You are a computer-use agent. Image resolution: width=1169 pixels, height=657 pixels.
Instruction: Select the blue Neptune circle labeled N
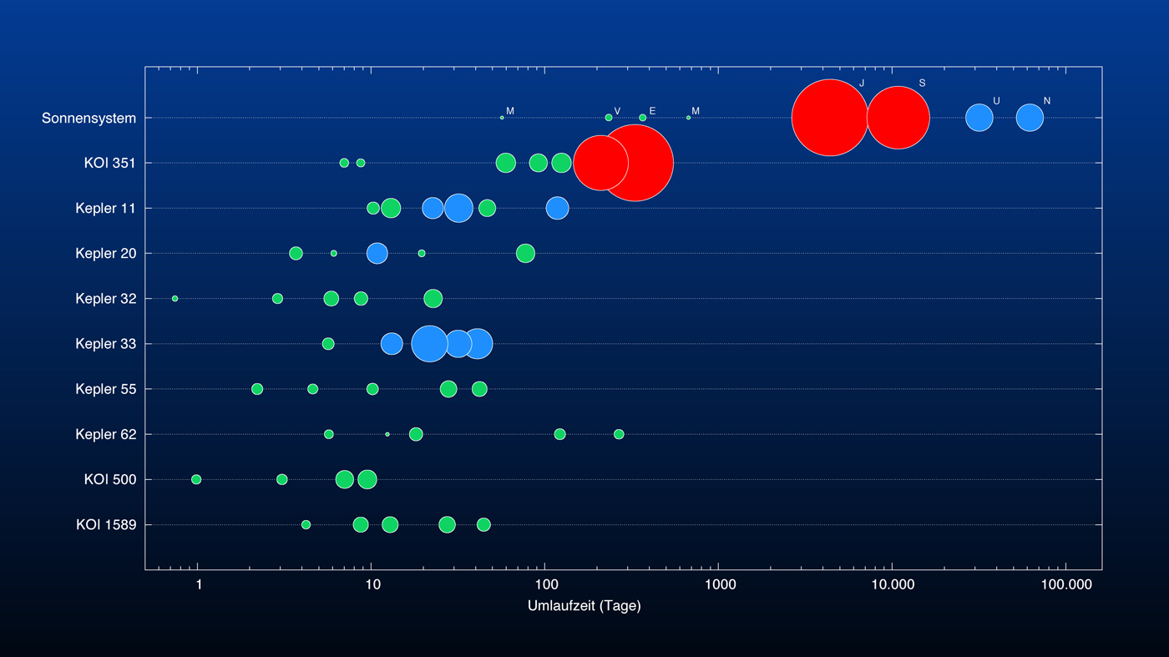[1030, 118]
